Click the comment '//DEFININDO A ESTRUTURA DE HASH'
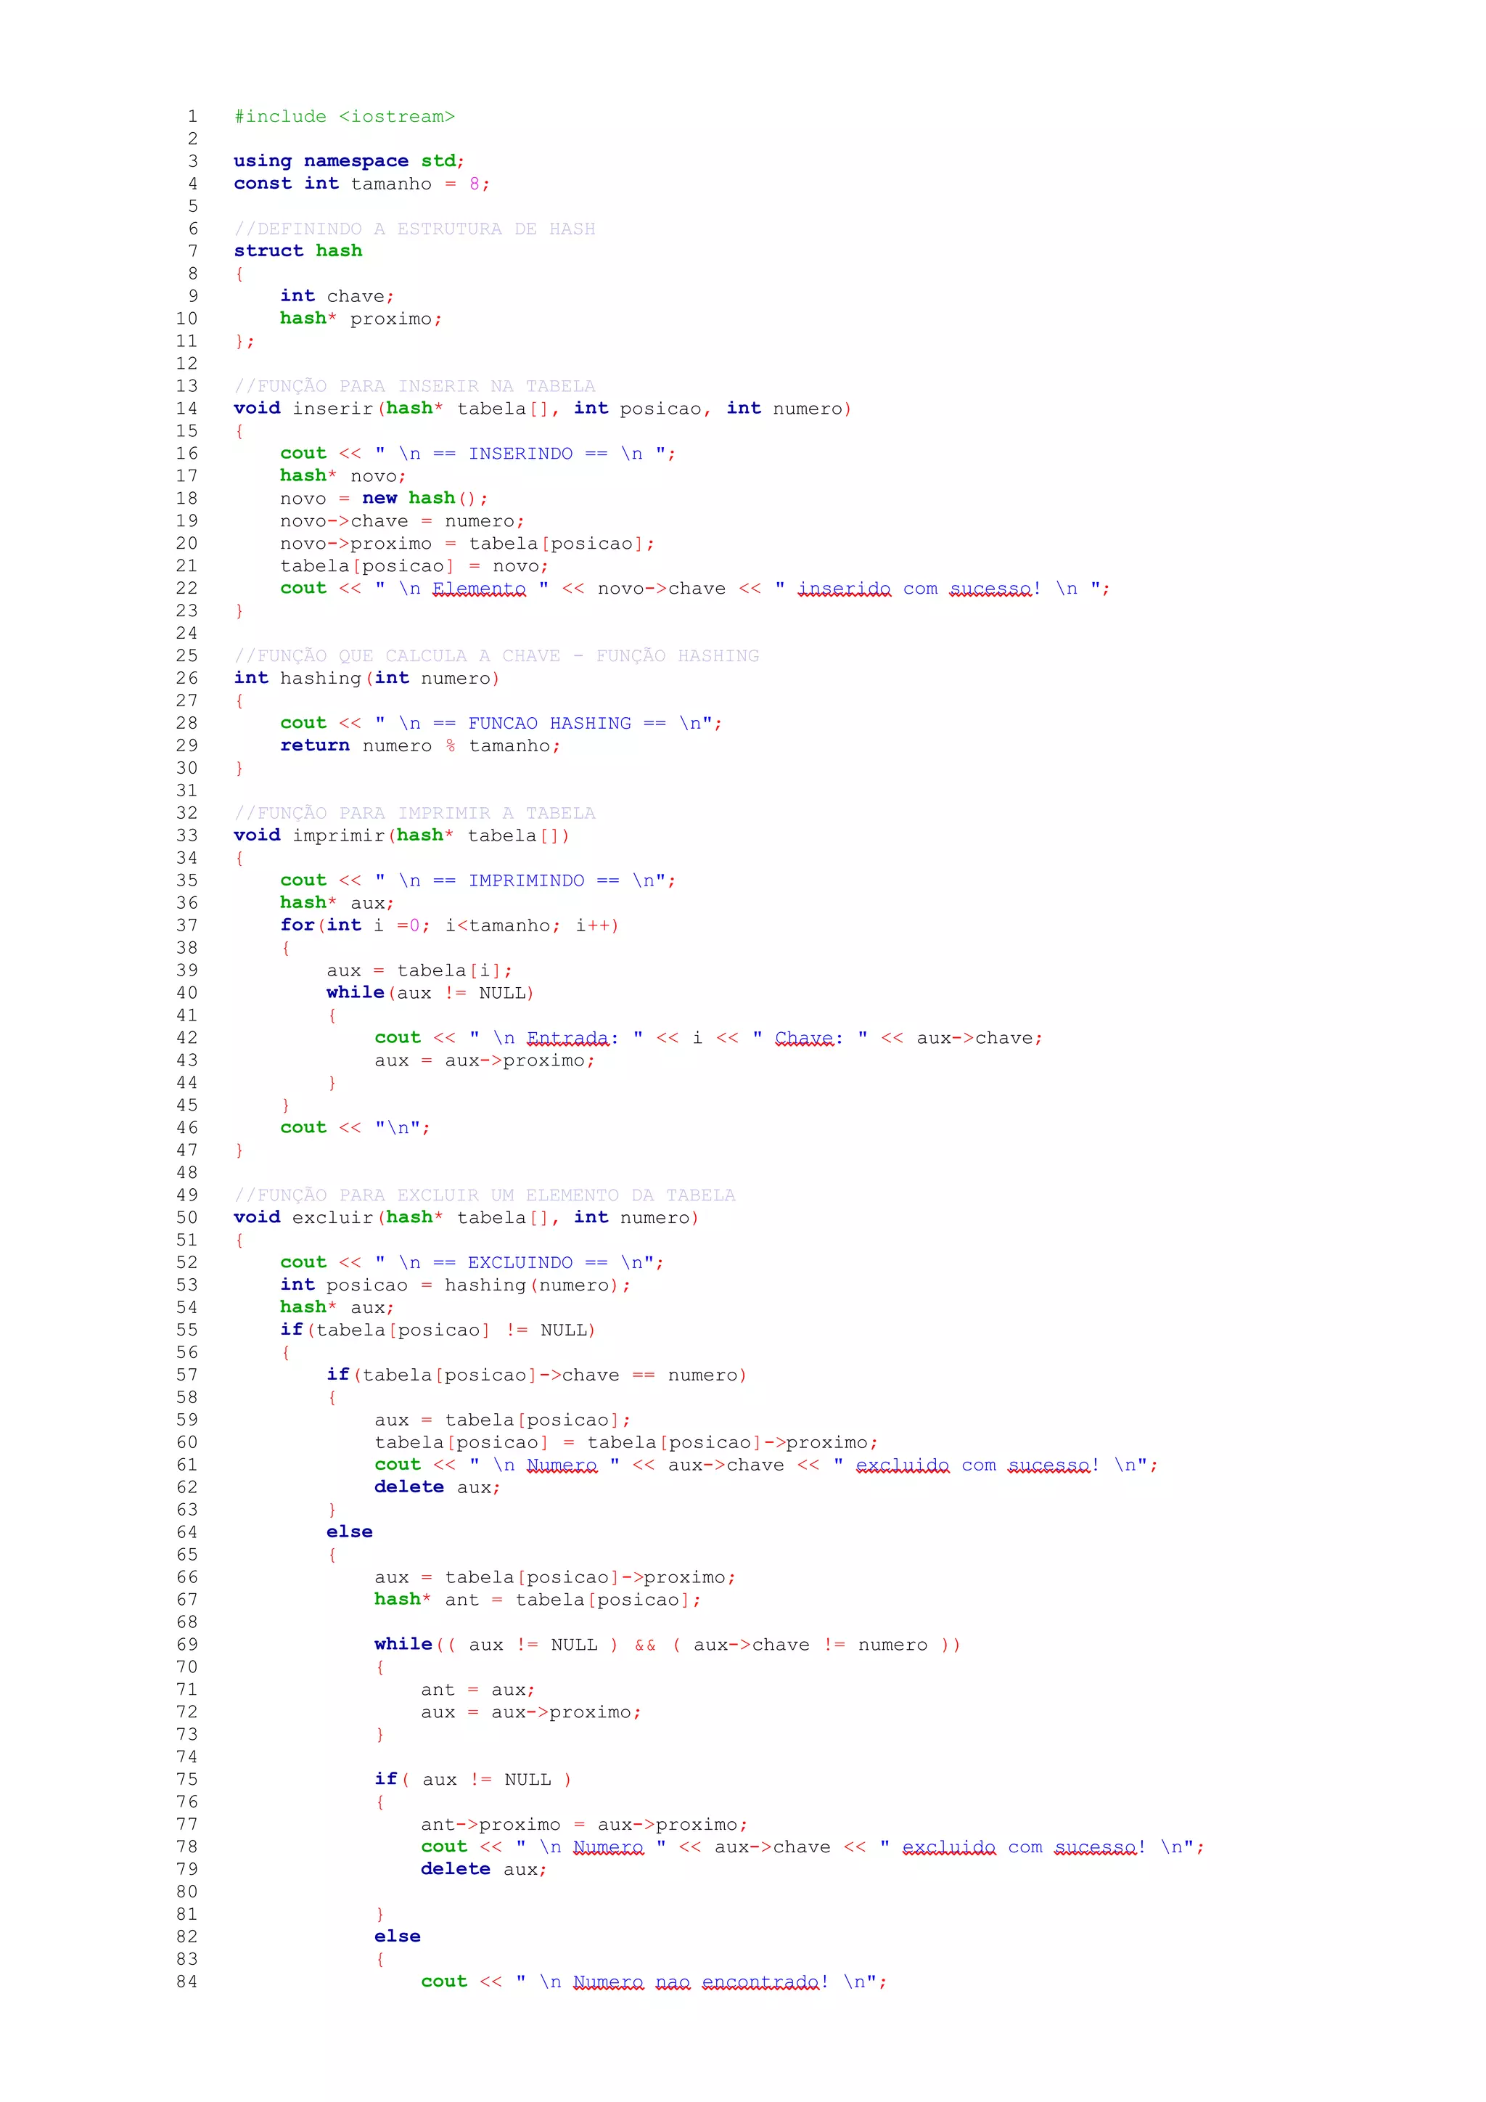The width and height of the screenshot is (1486, 2102). pyautogui.click(x=414, y=229)
